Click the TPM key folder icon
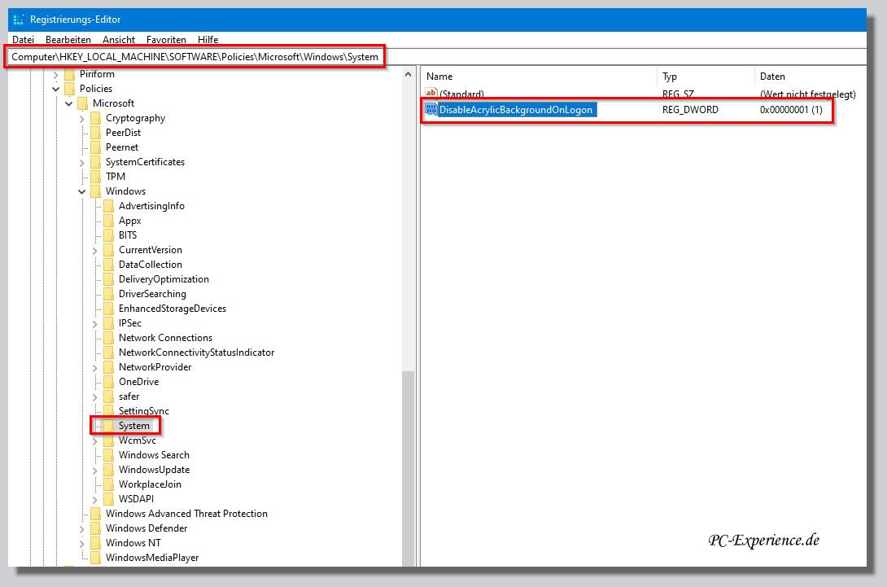The height and width of the screenshot is (587, 887). pyautogui.click(x=95, y=177)
